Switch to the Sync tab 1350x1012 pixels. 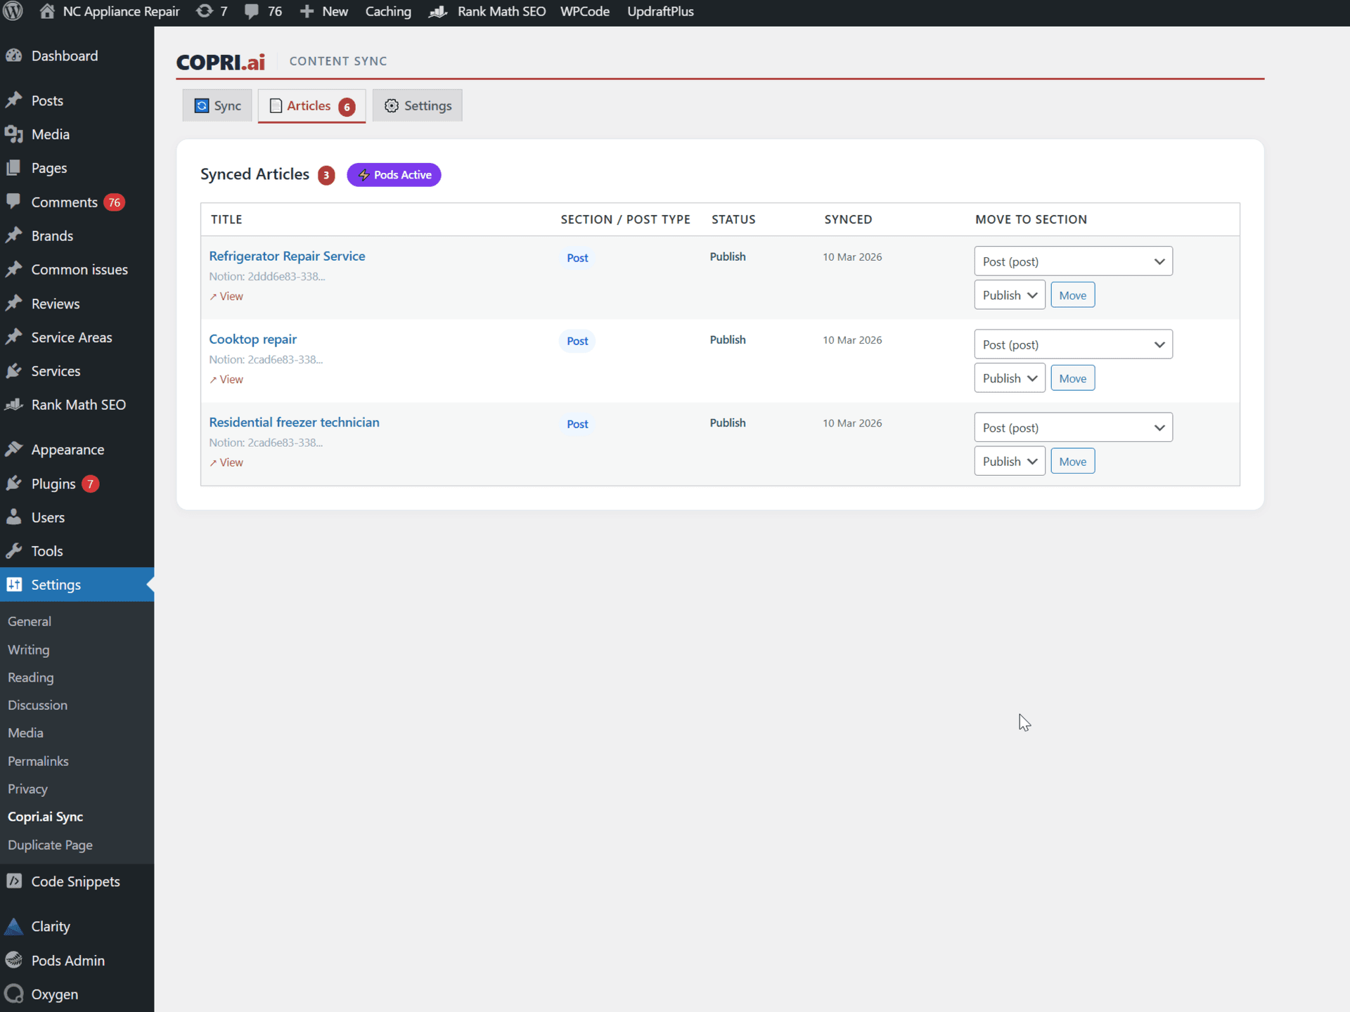pos(217,105)
